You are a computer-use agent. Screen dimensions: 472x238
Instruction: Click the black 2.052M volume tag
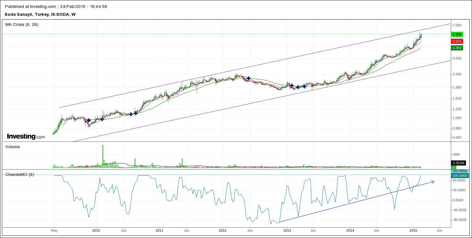point(458,163)
